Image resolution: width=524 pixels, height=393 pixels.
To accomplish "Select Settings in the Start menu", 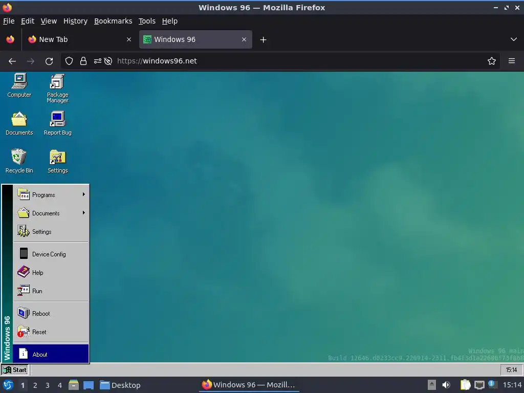I will [x=51, y=232].
